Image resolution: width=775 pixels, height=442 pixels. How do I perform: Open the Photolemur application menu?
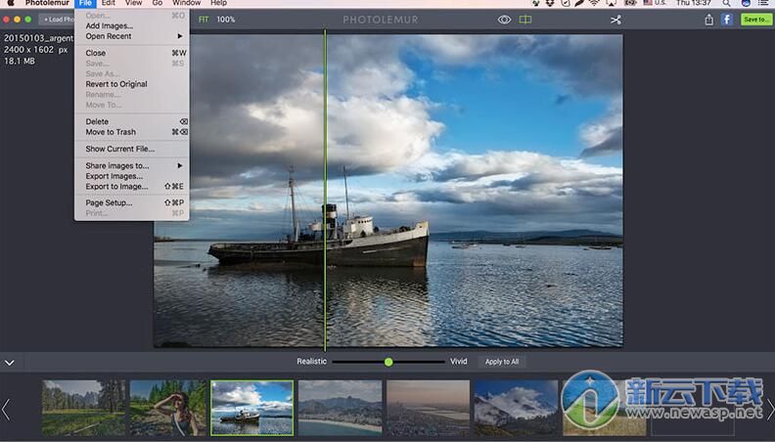tap(47, 3)
